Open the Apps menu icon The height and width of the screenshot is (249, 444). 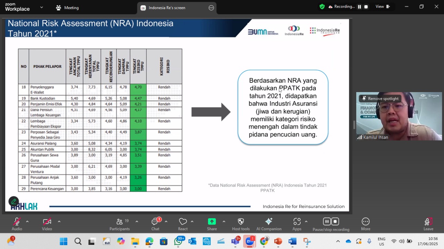(x=297, y=222)
